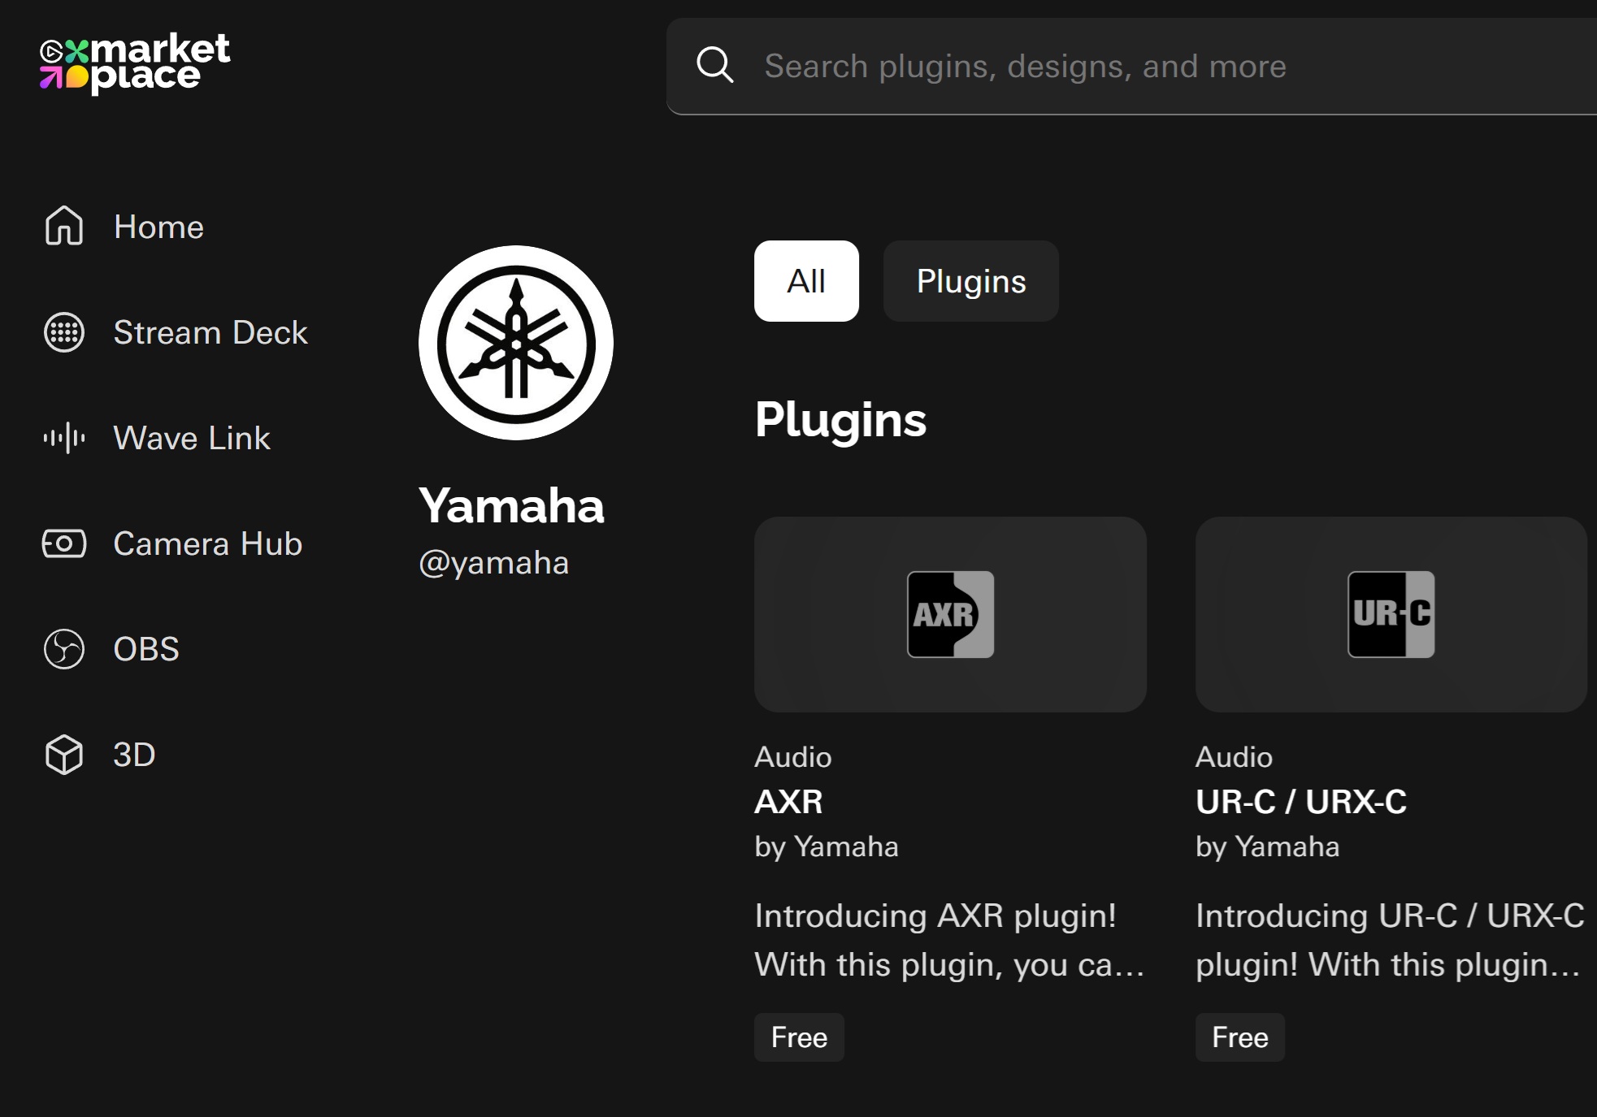Click the UR-C / URX-C plugin title

click(1300, 802)
